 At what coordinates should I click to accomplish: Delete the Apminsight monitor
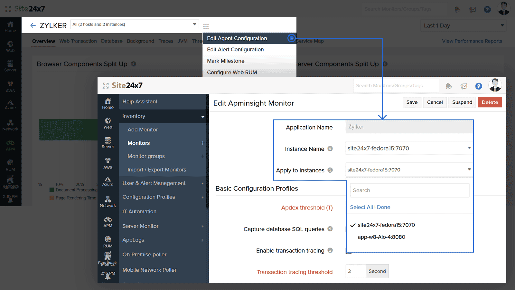point(490,102)
